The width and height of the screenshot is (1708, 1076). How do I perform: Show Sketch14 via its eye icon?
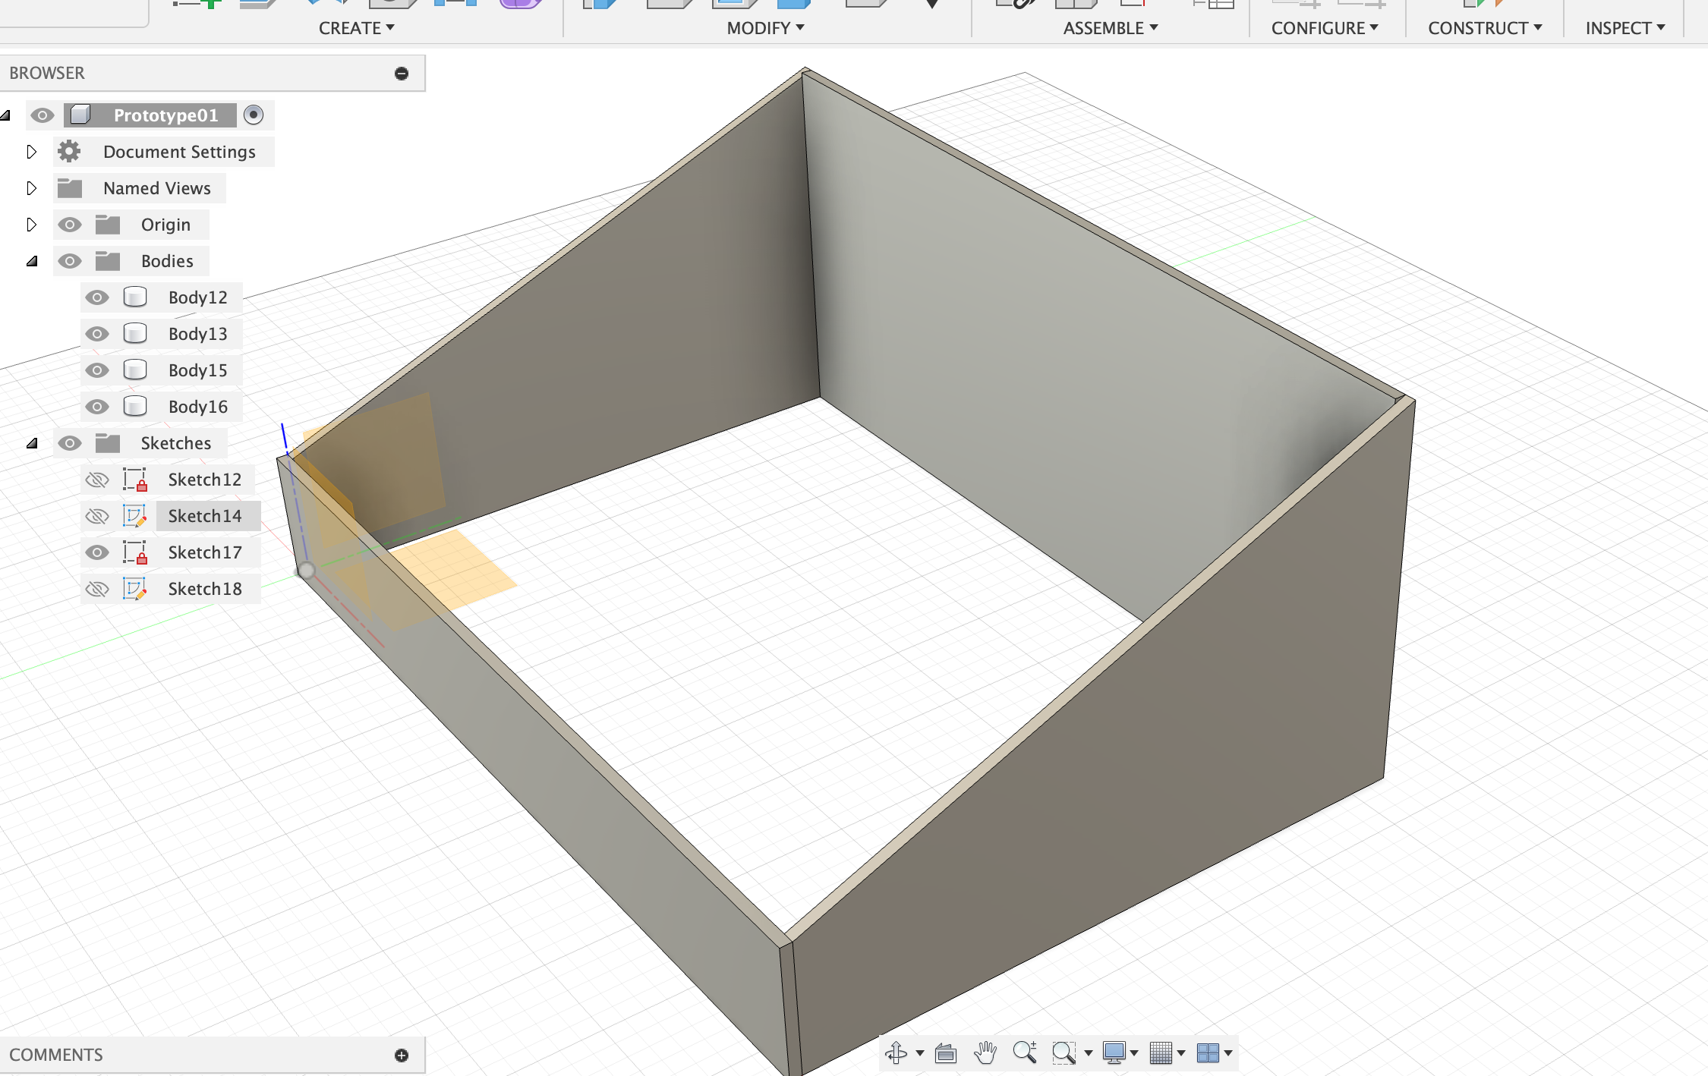coord(96,516)
